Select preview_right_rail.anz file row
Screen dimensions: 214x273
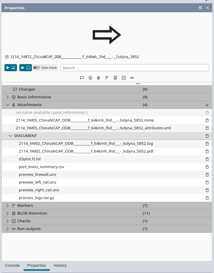point(107,190)
